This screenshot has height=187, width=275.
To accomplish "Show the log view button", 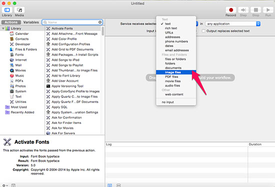I will 110,185.
